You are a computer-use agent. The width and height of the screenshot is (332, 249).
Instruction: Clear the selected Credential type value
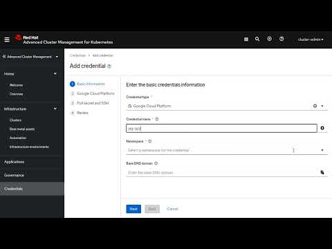315,106
